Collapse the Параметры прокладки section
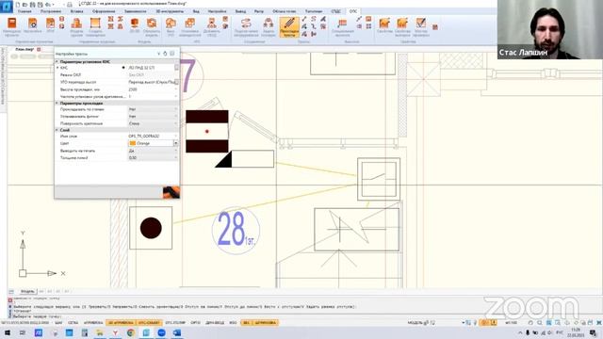 [57, 103]
